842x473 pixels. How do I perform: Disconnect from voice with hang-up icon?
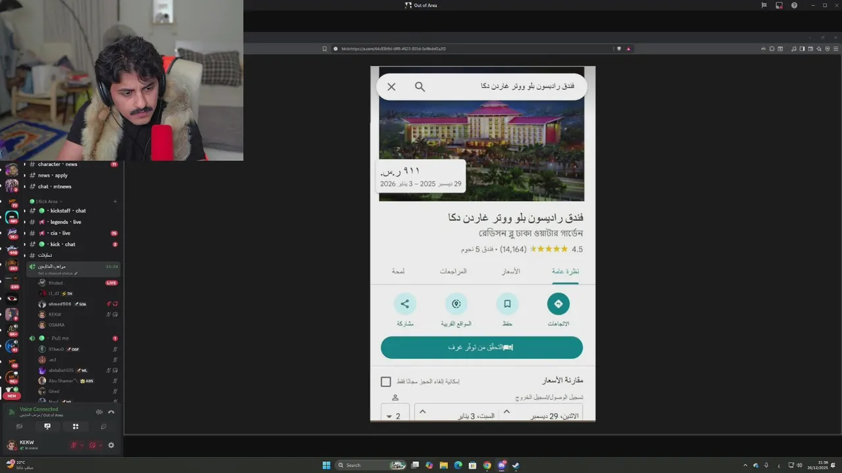pyautogui.click(x=111, y=412)
